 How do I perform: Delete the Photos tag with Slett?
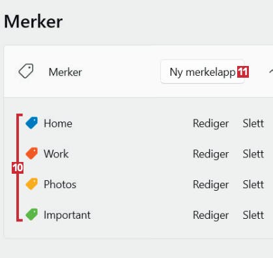[x=253, y=184]
